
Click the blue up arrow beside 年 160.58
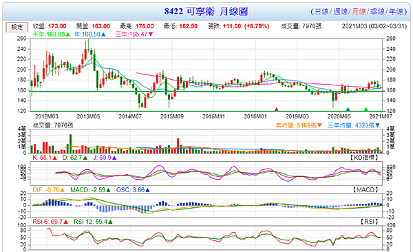point(103,34)
